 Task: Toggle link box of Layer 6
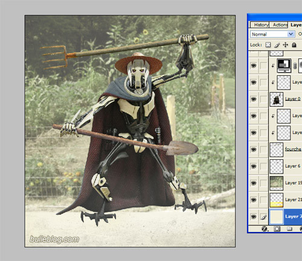pyautogui.click(x=263, y=166)
